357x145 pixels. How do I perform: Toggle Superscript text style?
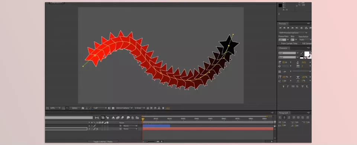(x=303, y=86)
